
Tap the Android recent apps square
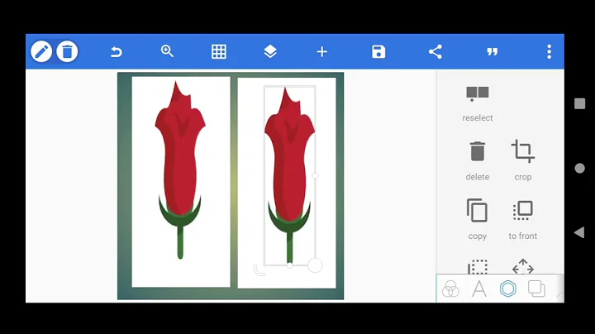pos(579,103)
